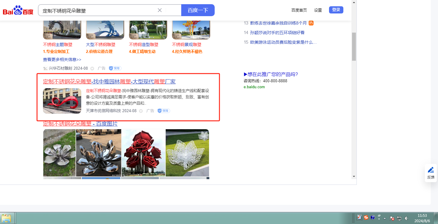Open hot search 14 孙颖莎说对手的五环项链好看
Screen dimensions: 438x224
tap(277, 33)
